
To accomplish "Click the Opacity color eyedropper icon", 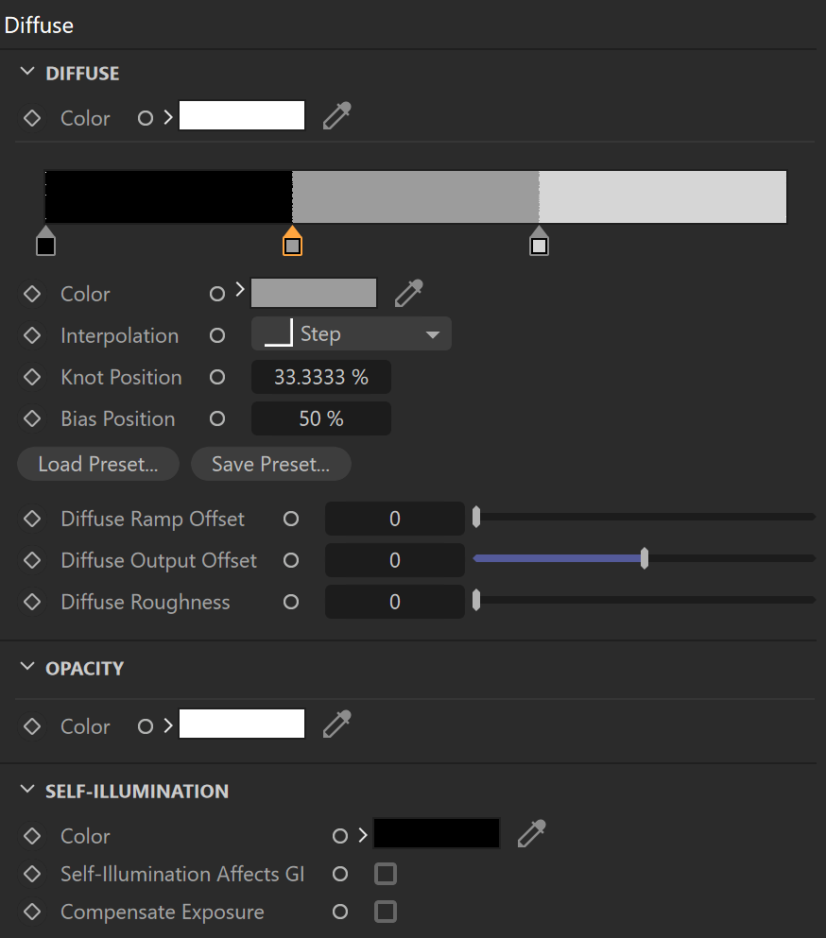I will click(337, 725).
